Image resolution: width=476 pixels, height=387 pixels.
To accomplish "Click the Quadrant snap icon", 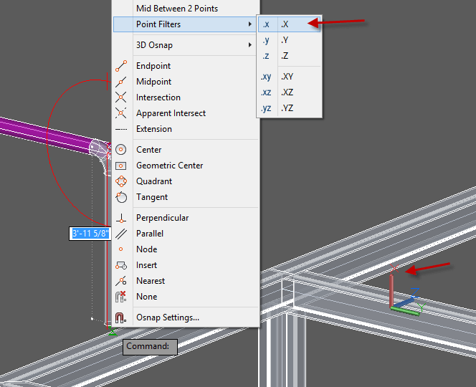I will pos(122,181).
